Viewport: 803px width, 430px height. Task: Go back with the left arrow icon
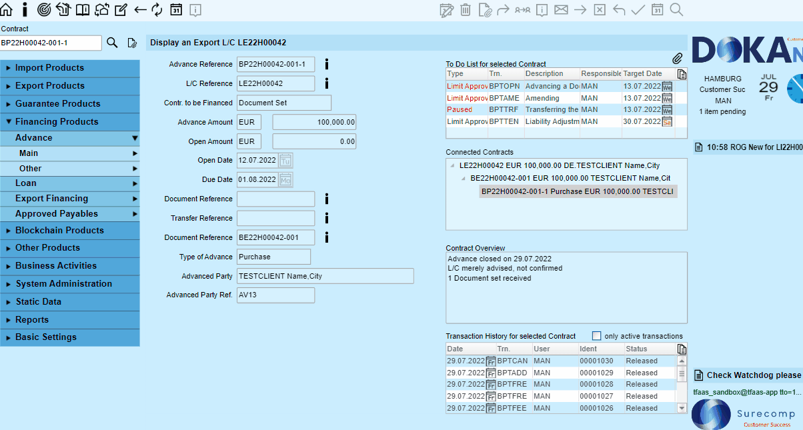[140, 9]
